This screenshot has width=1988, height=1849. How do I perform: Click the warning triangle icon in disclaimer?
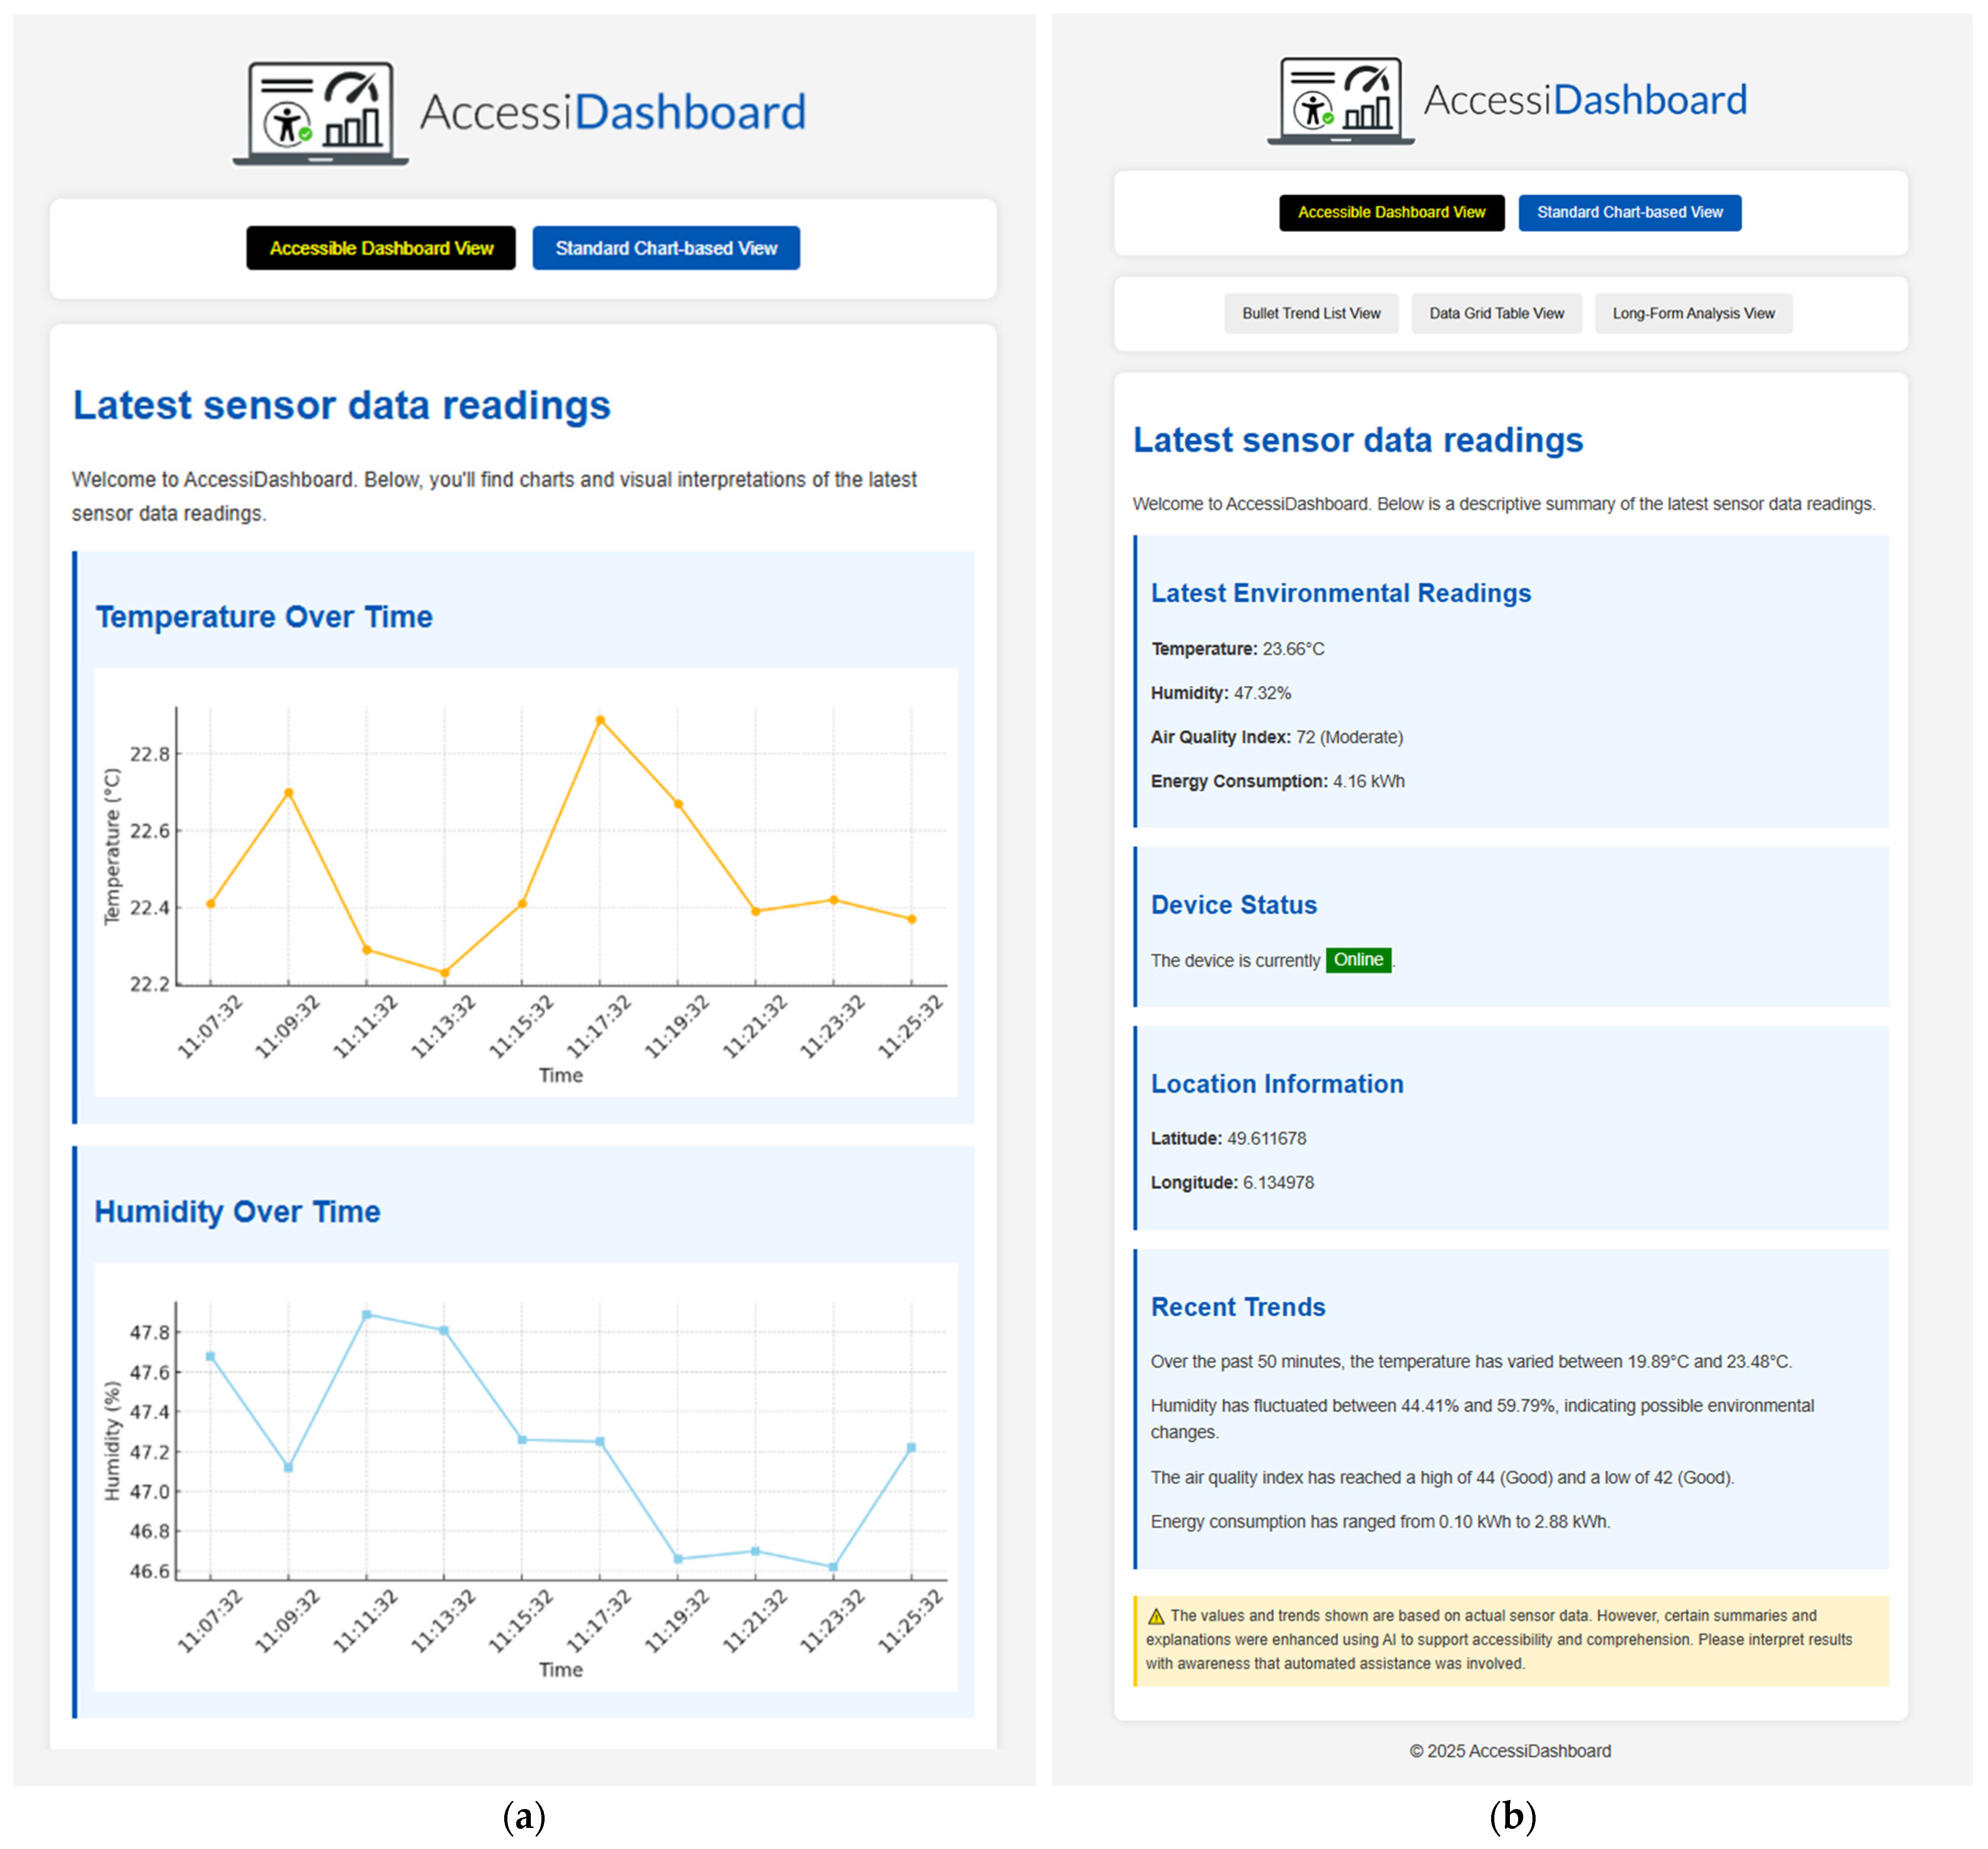tap(1156, 1616)
